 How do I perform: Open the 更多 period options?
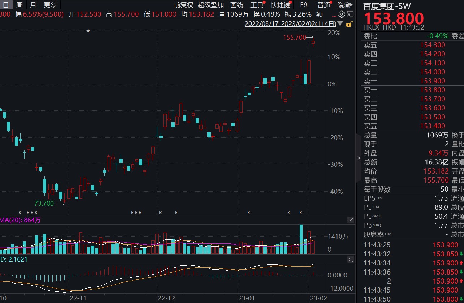(x=50, y=5)
